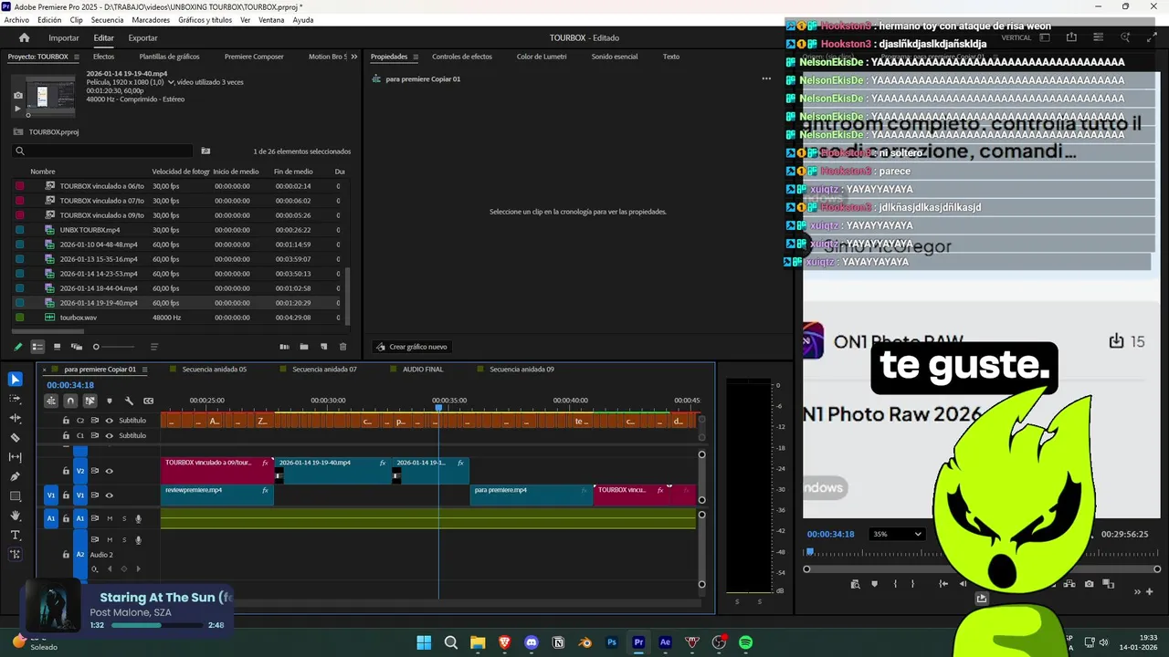Click the filter bin icon beside the search field
The image size is (1169, 657).
(x=205, y=151)
